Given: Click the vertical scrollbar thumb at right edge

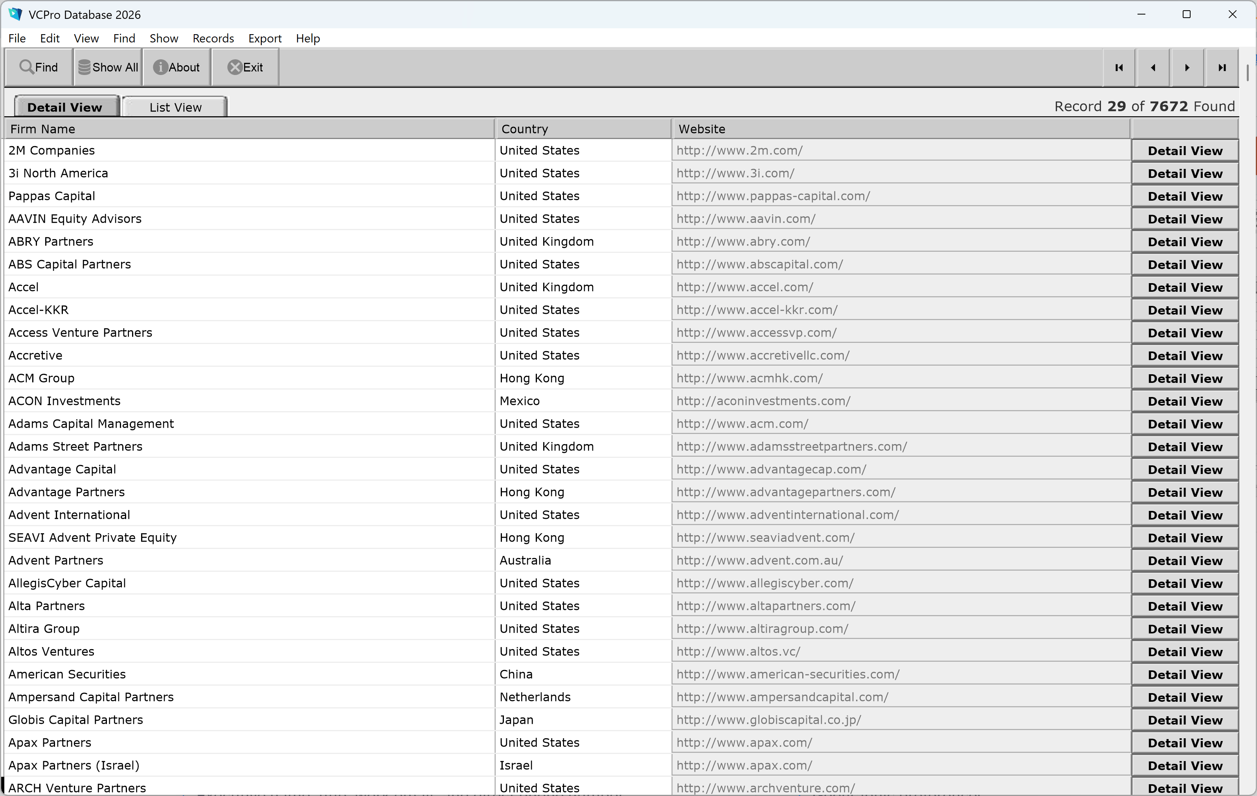Looking at the screenshot, I should click(x=1248, y=73).
